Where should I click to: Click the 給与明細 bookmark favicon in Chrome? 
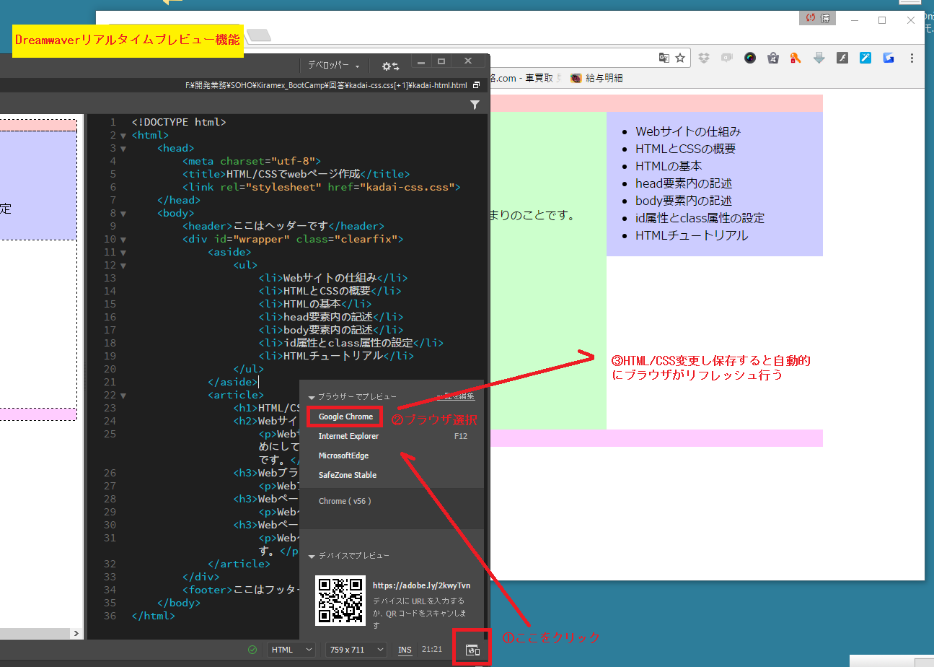pos(576,78)
